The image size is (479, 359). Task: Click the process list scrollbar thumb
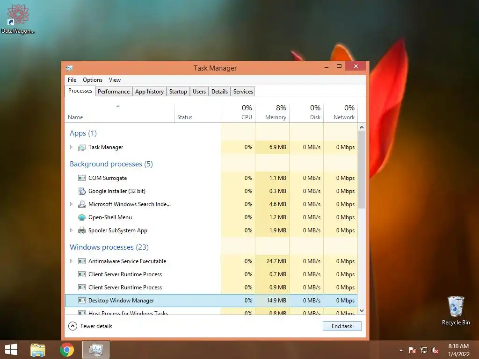[x=362, y=169]
